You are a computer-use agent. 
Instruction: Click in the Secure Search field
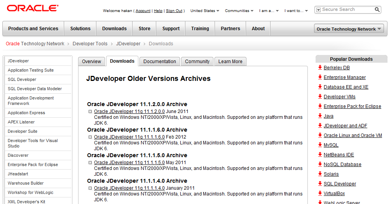(347, 9)
